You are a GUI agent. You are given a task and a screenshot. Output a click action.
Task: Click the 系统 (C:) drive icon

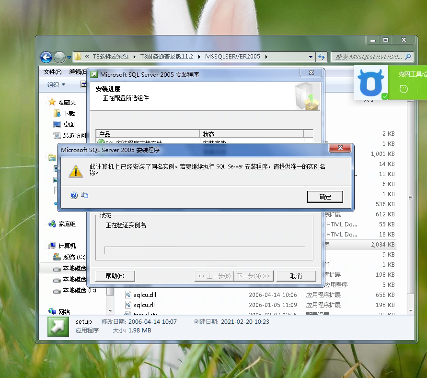pyautogui.click(x=57, y=257)
